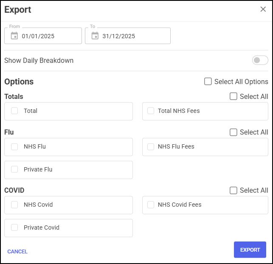Screen dimensions: 273x264
Task: Enable the Private Covid option
Action: pos(14,227)
